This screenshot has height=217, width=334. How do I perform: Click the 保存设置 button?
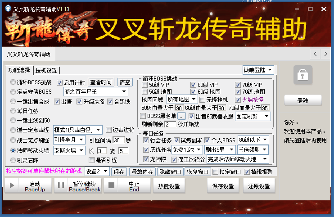(223, 186)
